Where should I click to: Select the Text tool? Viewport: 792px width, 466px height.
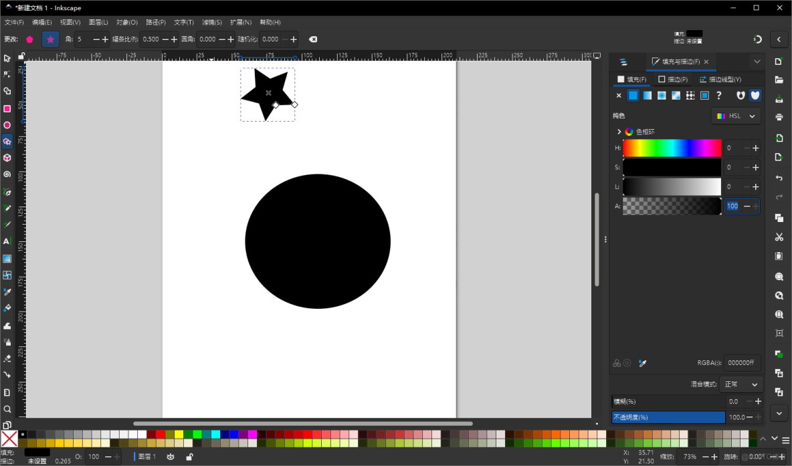coord(9,241)
